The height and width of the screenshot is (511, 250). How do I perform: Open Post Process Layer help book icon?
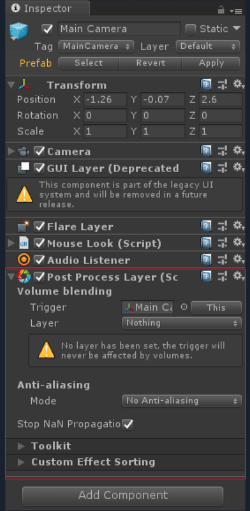pos(206,277)
